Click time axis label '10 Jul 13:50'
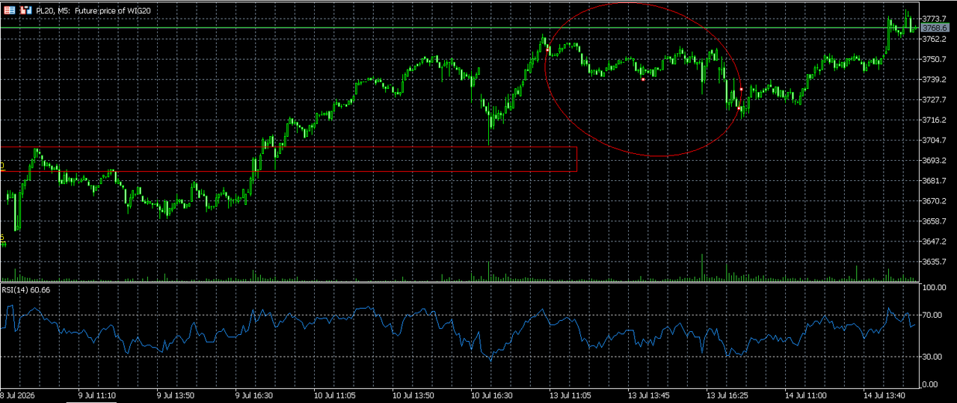Screen dimensions: 957x403 tap(413, 394)
